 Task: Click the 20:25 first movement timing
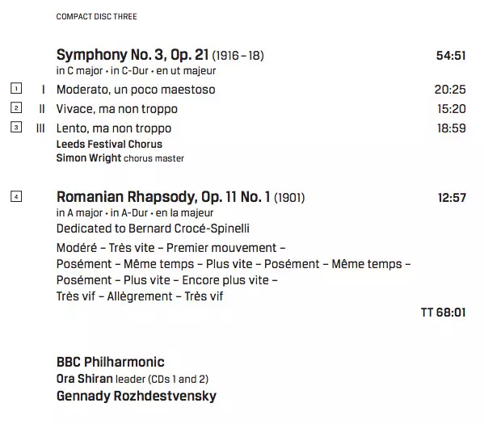[450, 90]
